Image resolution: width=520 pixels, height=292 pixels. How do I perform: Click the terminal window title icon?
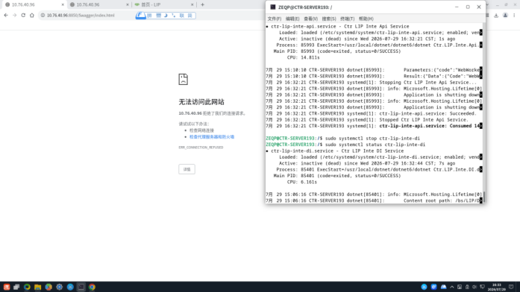[272, 7]
